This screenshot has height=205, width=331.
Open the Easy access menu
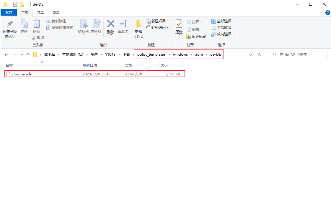[157, 28]
